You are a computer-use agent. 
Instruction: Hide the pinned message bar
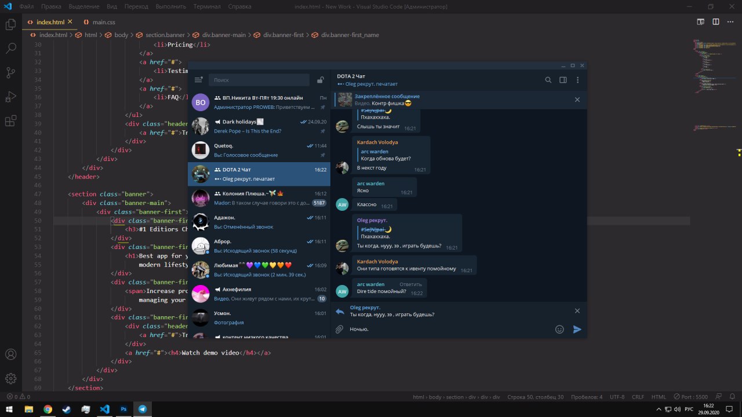pos(577,100)
